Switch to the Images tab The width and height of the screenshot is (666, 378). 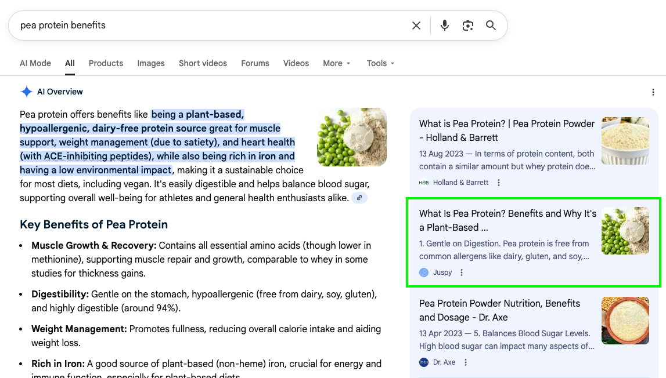(151, 63)
